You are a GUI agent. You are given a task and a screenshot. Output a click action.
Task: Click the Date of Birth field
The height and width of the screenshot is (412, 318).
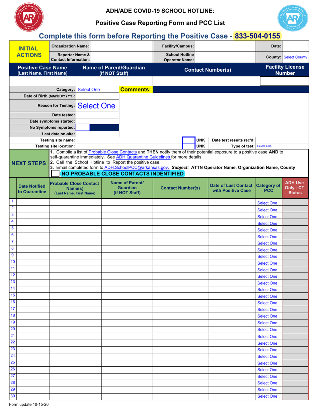[x=97, y=97]
